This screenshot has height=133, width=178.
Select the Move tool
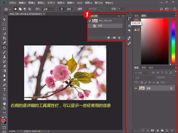click(4, 20)
